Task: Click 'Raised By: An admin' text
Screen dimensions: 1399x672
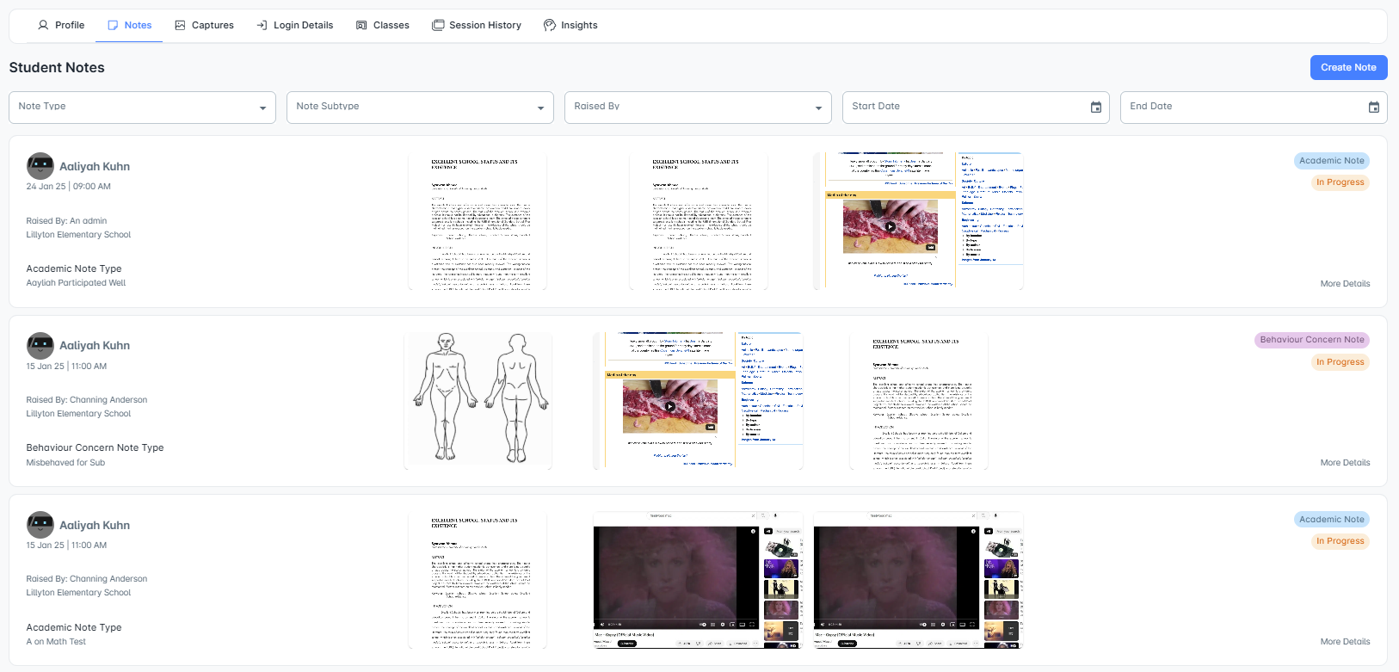Action: coord(67,221)
